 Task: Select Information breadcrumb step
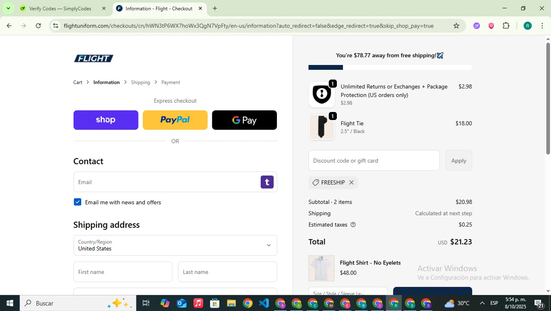point(107,82)
